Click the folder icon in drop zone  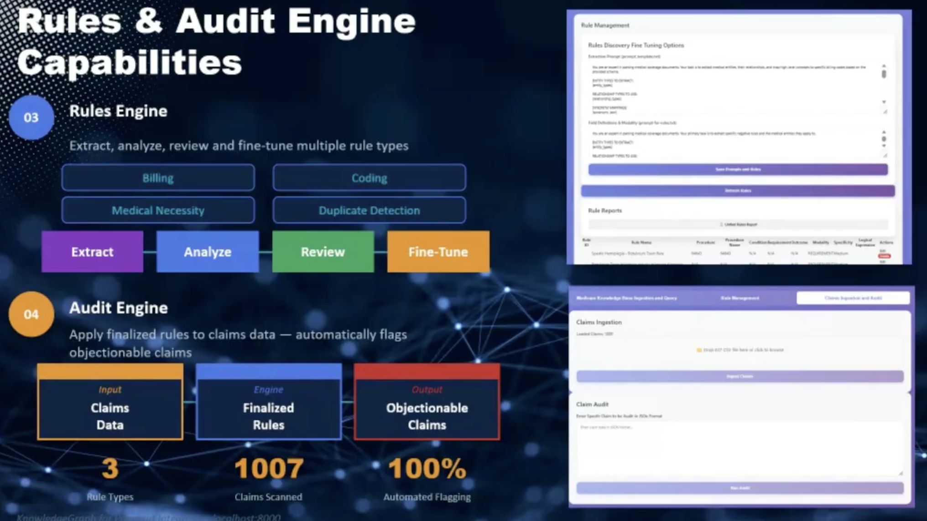(699, 350)
